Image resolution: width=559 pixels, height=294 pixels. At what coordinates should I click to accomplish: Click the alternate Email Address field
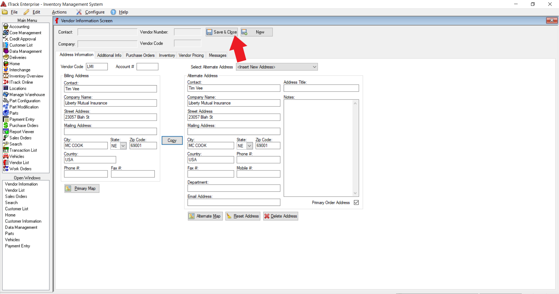pos(234,202)
